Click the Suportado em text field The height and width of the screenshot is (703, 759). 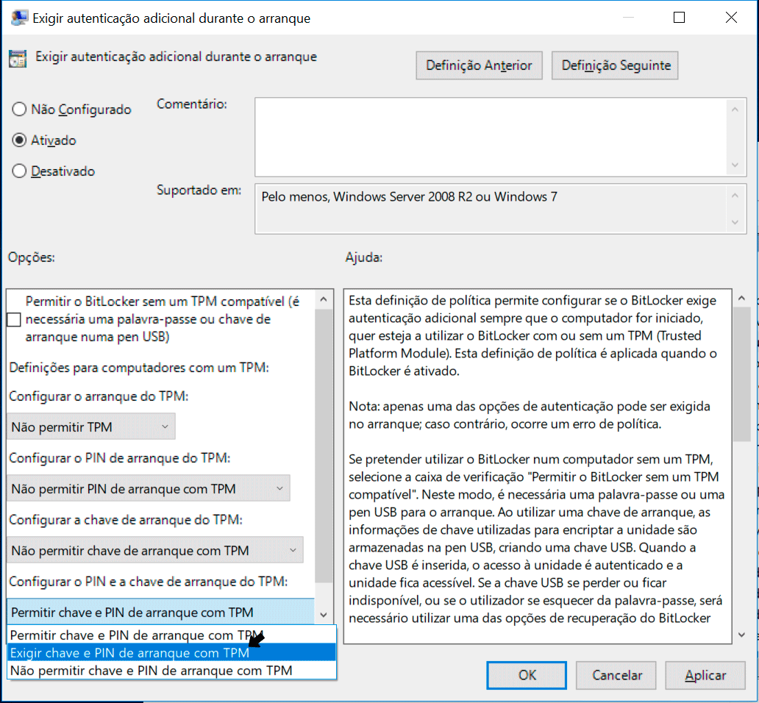(x=490, y=209)
